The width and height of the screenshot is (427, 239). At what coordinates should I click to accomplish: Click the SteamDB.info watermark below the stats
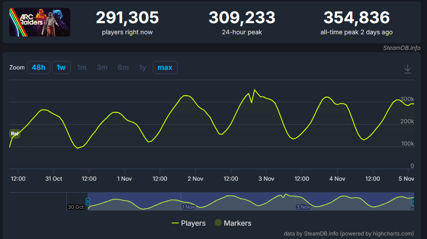pos(401,48)
